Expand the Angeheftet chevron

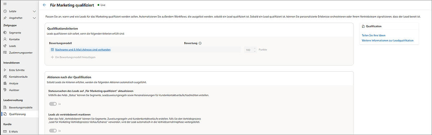click(x=34, y=18)
